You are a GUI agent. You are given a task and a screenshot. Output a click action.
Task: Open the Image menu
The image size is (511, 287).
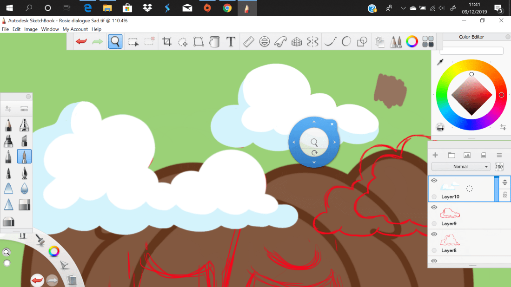pos(31,29)
